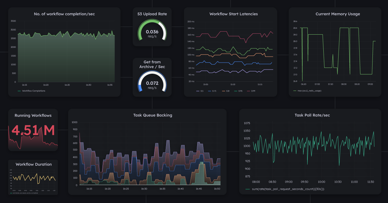The width and height of the screenshot is (388, 203).
Task: Click the workflow completions green area chart
Action: click(65, 55)
